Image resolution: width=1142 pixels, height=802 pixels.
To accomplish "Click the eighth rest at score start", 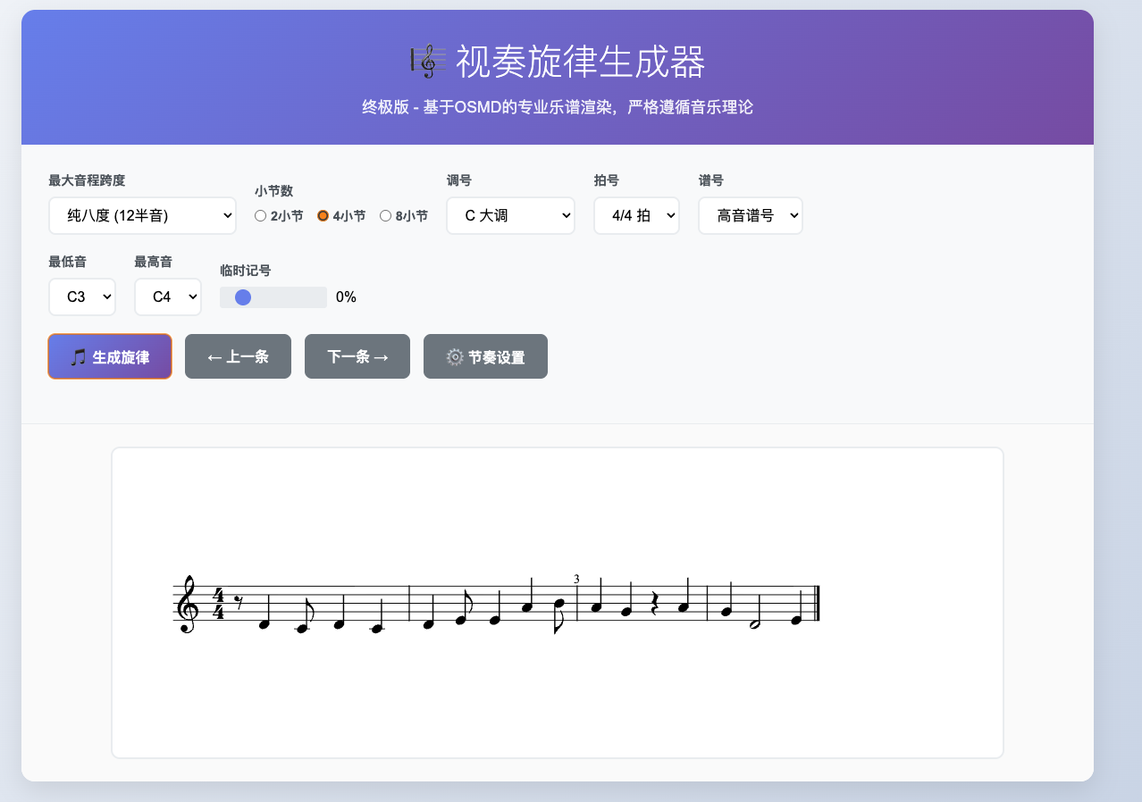I will (x=239, y=602).
